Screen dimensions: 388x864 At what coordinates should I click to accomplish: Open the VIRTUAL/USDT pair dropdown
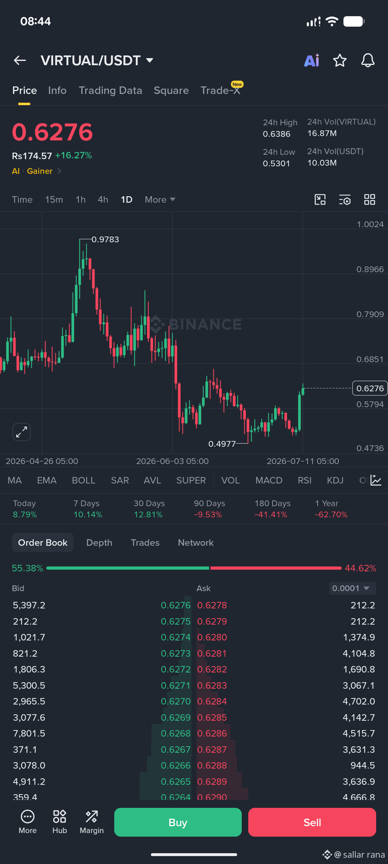coord(97,60)
